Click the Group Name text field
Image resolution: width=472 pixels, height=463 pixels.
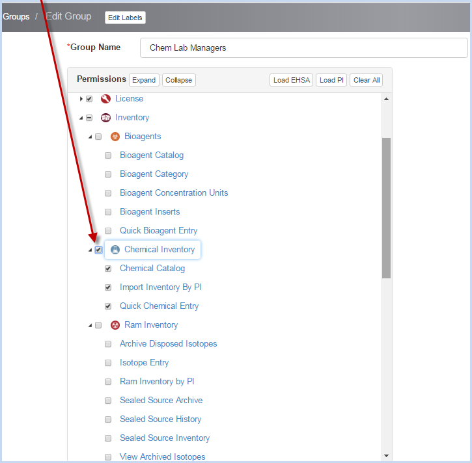pos(303,47)
